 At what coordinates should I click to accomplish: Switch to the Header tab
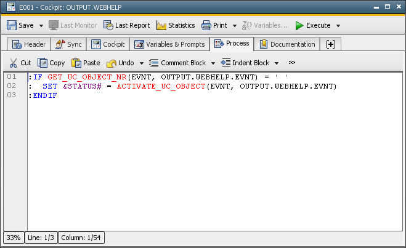pyautogui.click(x=29, y=44)
